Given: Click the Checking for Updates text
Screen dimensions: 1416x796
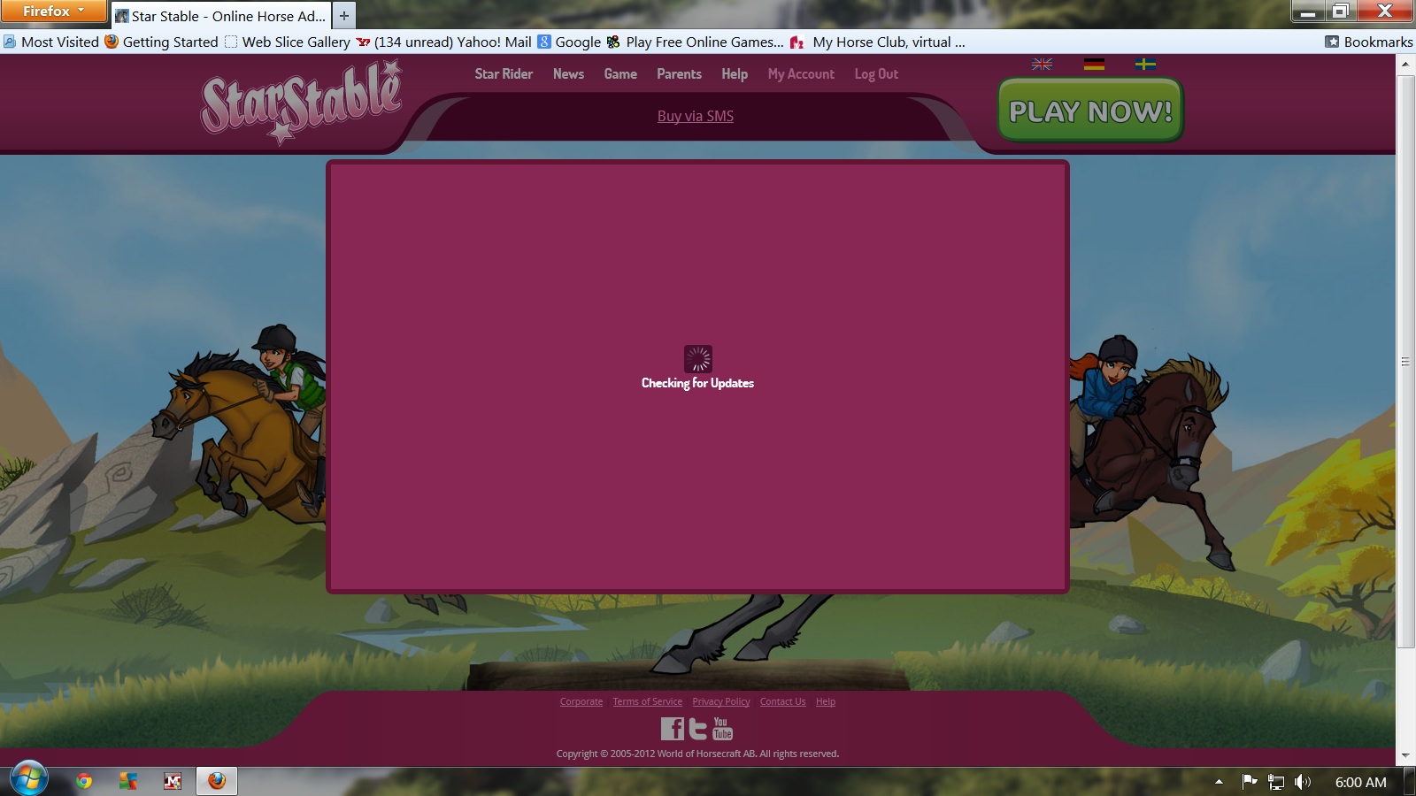Looking at the screenshot, I should point(697,383).
